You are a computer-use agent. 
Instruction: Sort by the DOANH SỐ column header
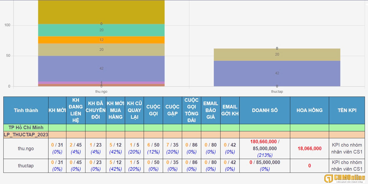[265, 110]
